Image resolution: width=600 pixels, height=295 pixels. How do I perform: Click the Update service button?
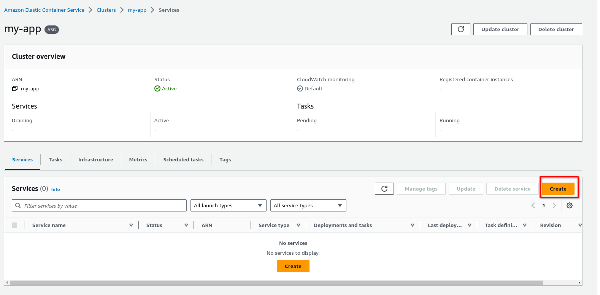[x=466, y=189]
